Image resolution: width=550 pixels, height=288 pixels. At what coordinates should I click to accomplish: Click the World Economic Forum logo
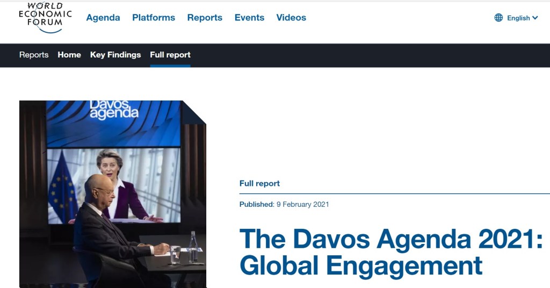coord(45,17)
